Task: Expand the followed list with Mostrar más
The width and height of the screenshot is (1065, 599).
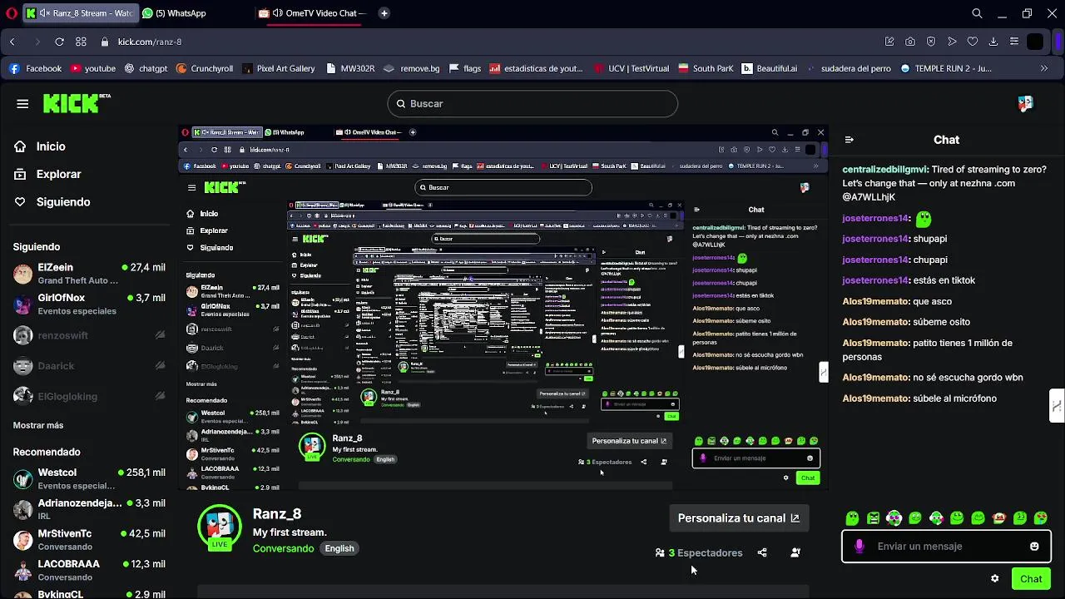Action: pyautogui.click(x=38, y=425)
